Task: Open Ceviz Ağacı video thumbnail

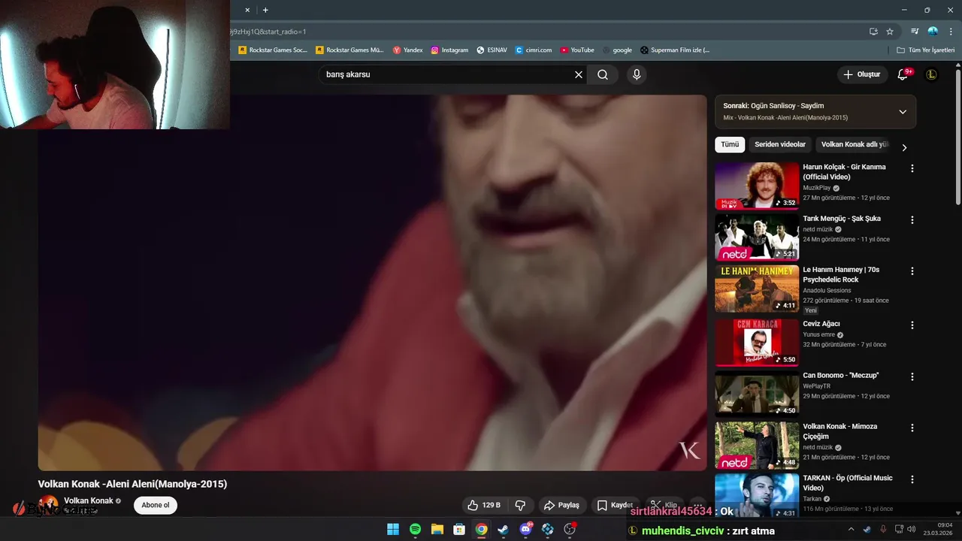Action: point(757,343)
